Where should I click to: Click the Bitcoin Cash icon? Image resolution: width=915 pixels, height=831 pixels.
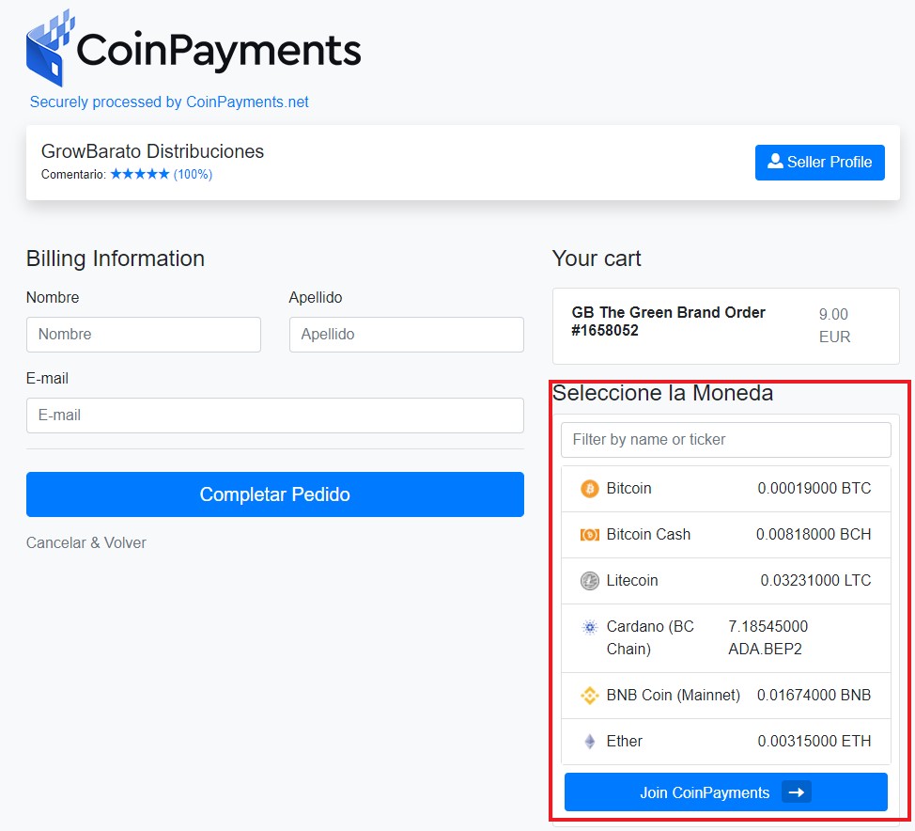click(x=589, y=534)
